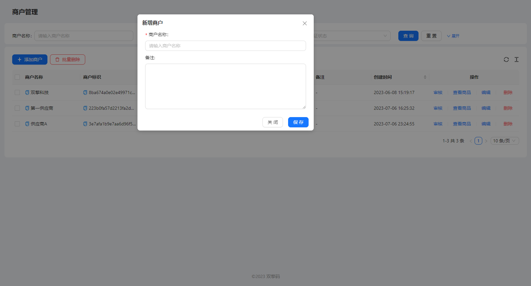531x286 pixels.
Task: Copy the 第一供应商 name via copy icon
Action: [x=27, y=108]
